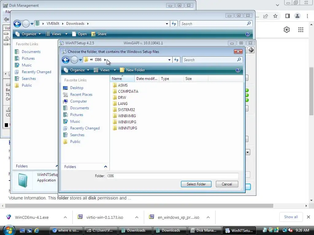Click the magnifier icon in dialog search box
This screenshot has width=314, height=235.
tap(239, 60)
